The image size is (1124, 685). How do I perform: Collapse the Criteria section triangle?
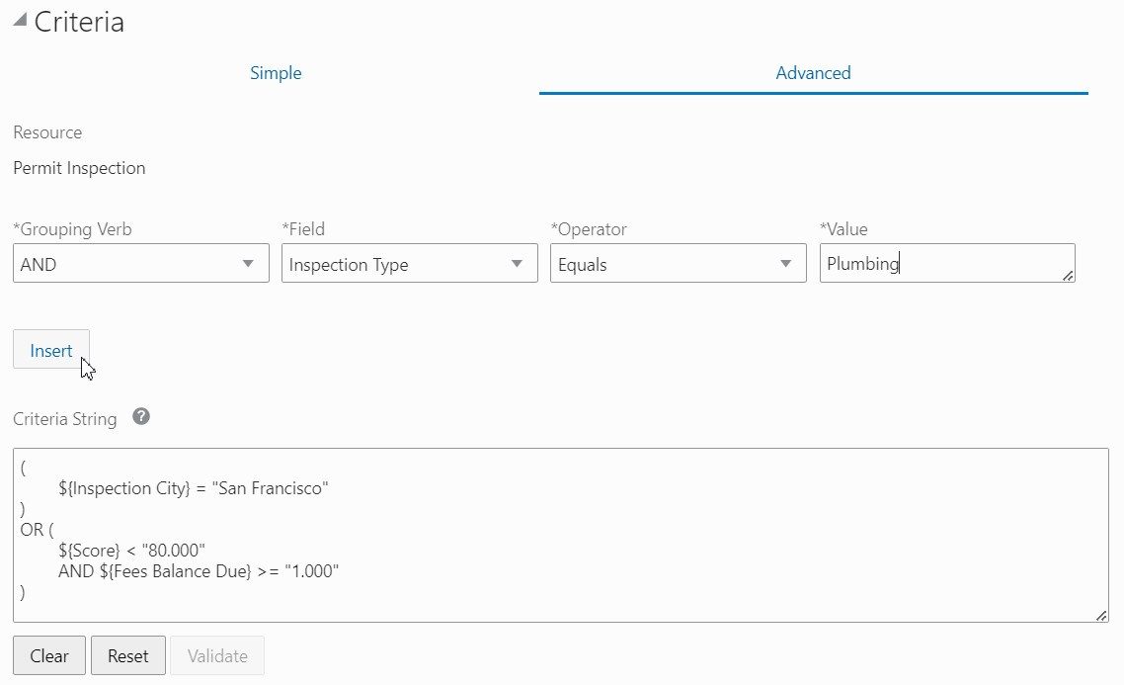click(x=20, y=21)
